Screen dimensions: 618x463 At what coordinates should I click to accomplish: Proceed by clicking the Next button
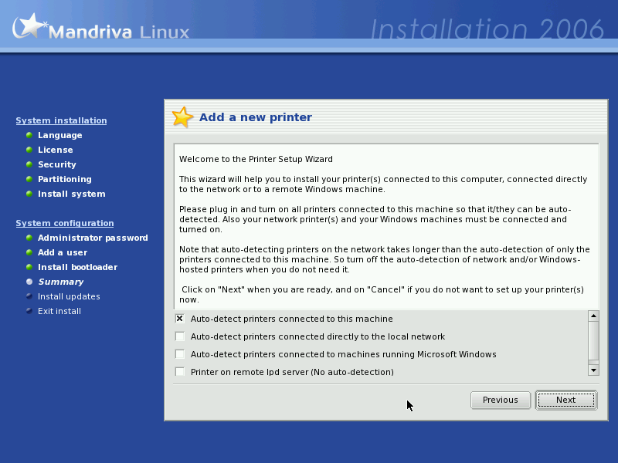pos(566,400)
